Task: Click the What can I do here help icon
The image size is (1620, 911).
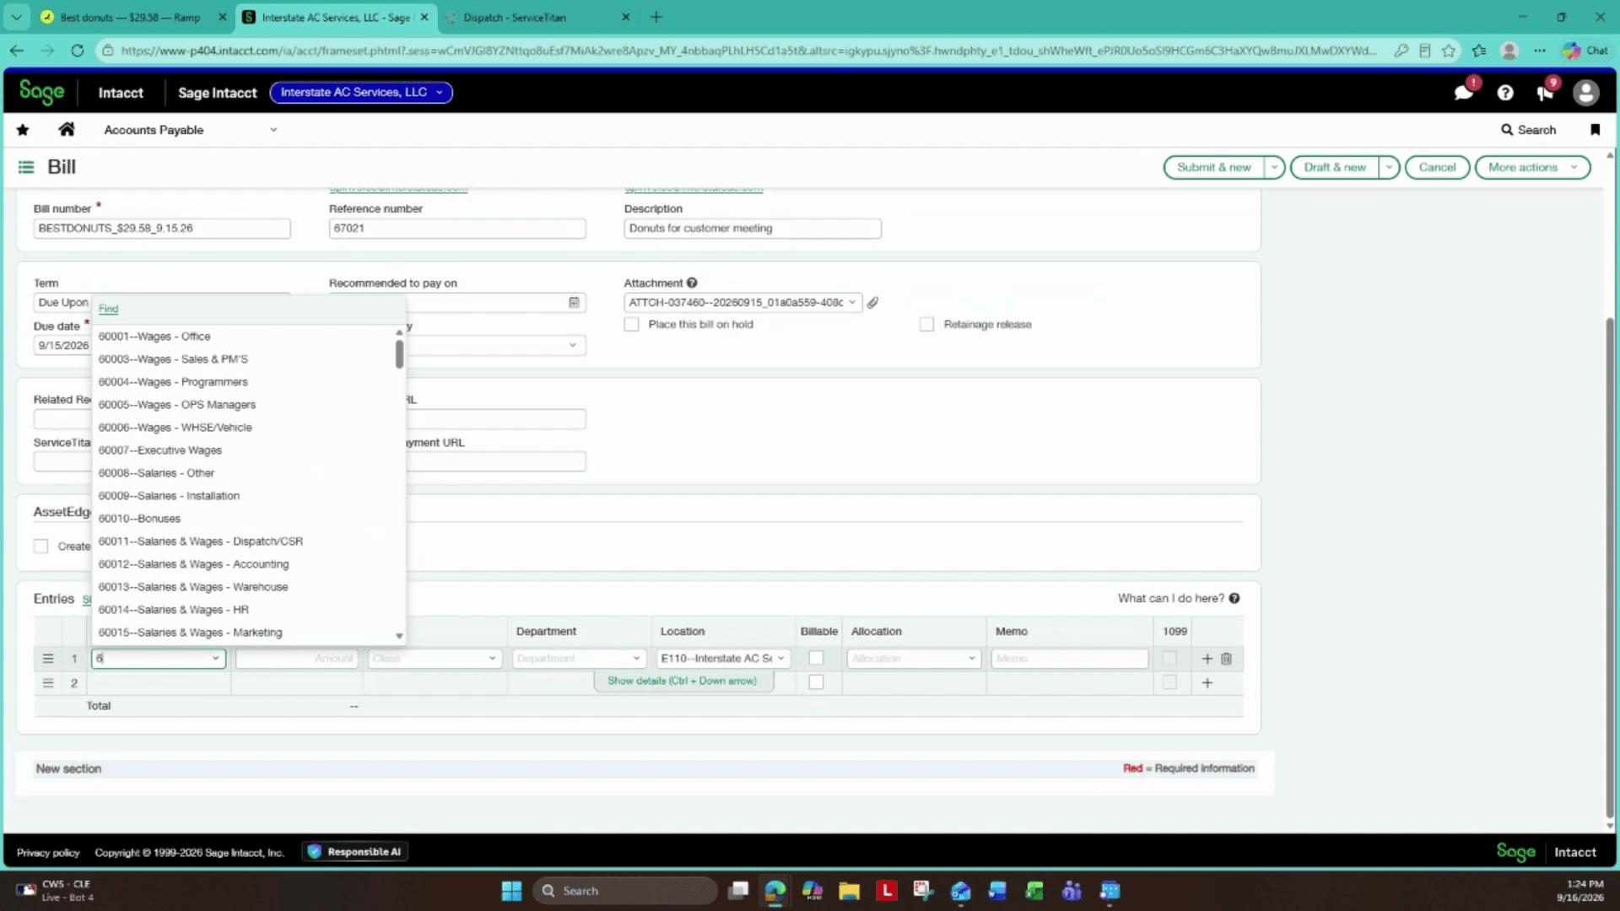Action: tap(1234, 598)
